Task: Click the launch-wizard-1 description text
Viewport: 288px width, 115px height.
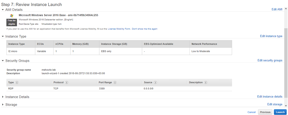Action: (x=73, y=73)
